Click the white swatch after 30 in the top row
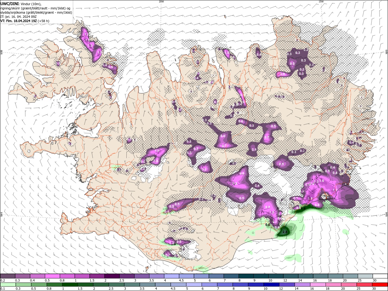The image size is (388, 291). 380,276
